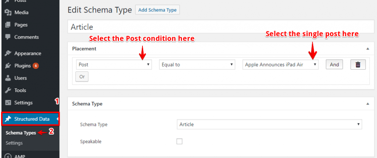Image resolution: width=377 pixels, height=158 pixels.
Task: Click the Users person icon
Action: tap(8, 78)
